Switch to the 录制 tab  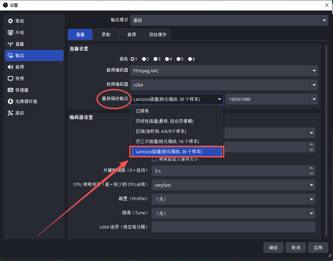tap(106, 34)
